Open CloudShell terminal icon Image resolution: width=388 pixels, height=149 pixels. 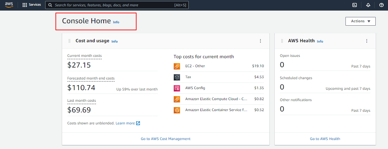click(x=354, y=5)
